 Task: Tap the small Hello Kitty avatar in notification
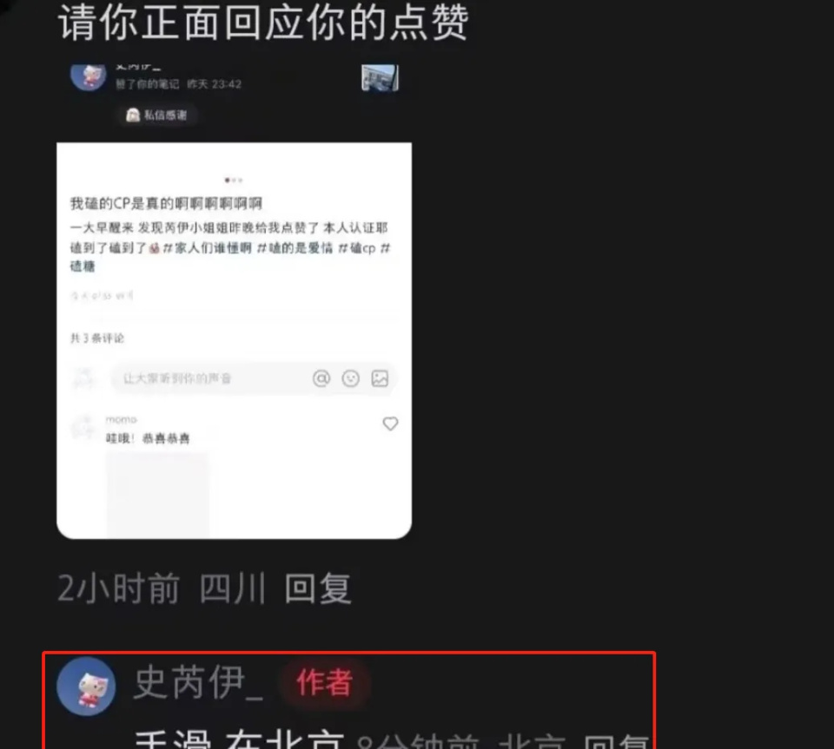[89, 76]
